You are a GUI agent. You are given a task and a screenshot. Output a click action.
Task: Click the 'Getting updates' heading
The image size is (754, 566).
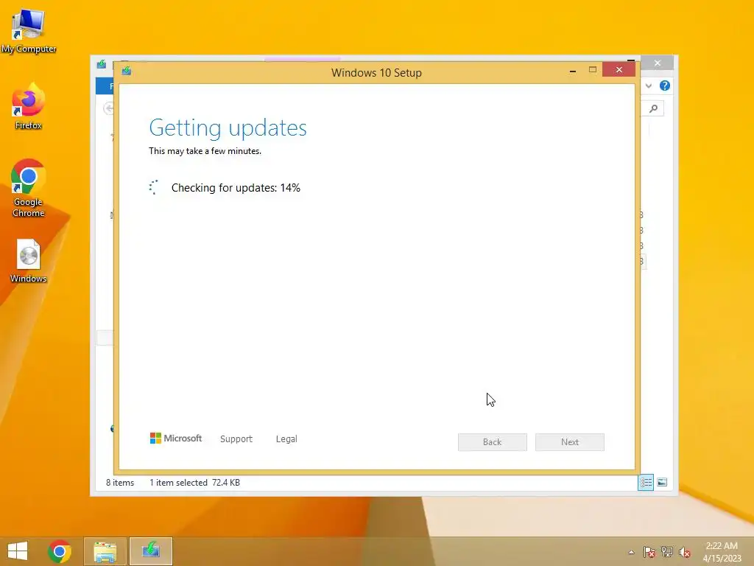click(x=228, y=127)
